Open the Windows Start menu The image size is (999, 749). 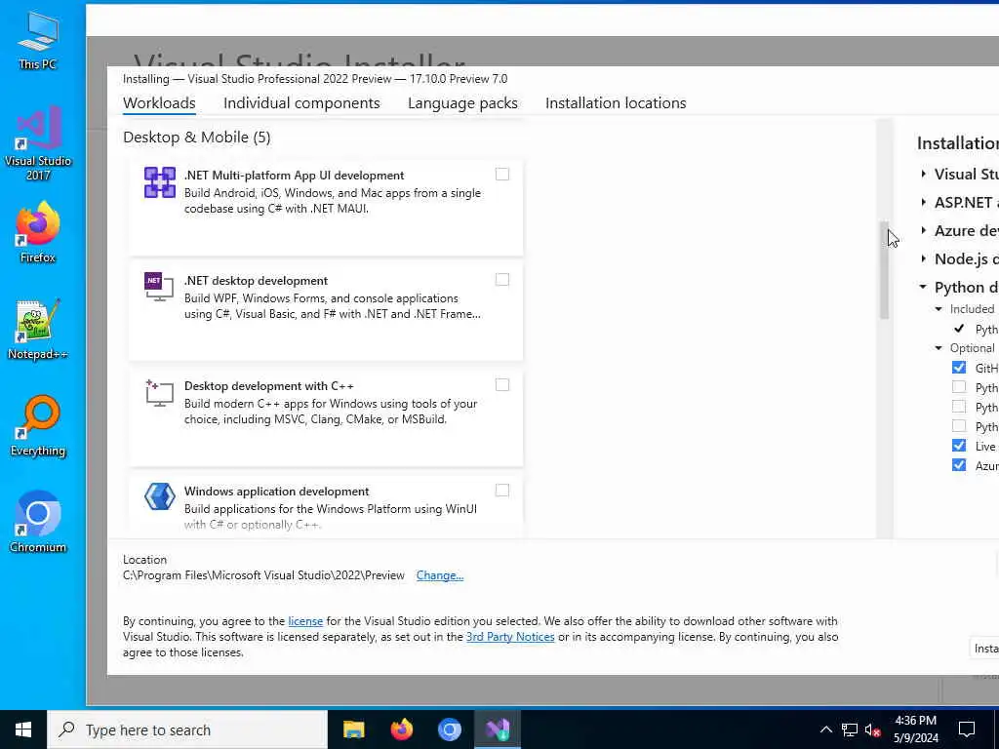23,729
